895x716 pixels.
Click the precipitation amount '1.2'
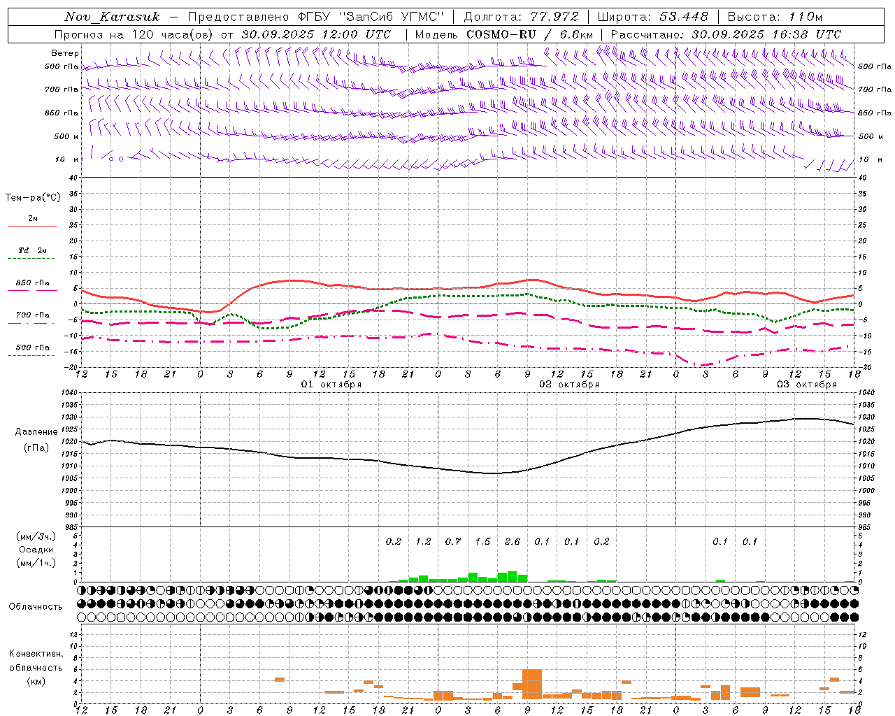pyautogui.click(x=423, y=541)
